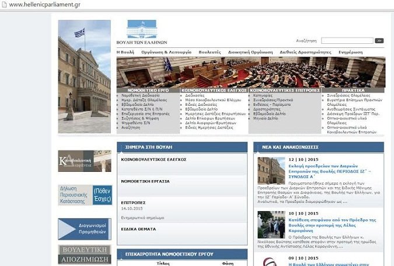This screenshot has height=266, width=394.
Task: Open Επεξεργασία στις Επιτροπές link
Action: [x=145, y=114]
